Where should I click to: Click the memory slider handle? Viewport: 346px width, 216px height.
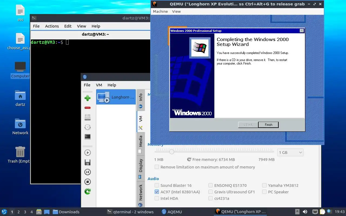[x=171, y=152]
